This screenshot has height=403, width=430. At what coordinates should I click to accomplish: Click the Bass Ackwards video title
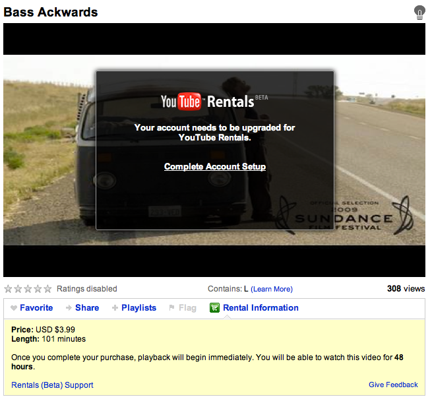pyautogui.click(x=51, y=12)
